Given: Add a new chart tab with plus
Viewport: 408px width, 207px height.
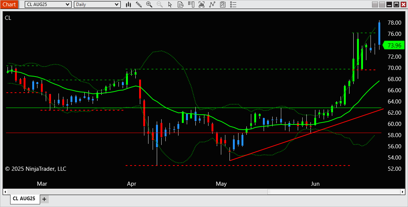Looking at the screenshot, I should click(x=44, y=199).
